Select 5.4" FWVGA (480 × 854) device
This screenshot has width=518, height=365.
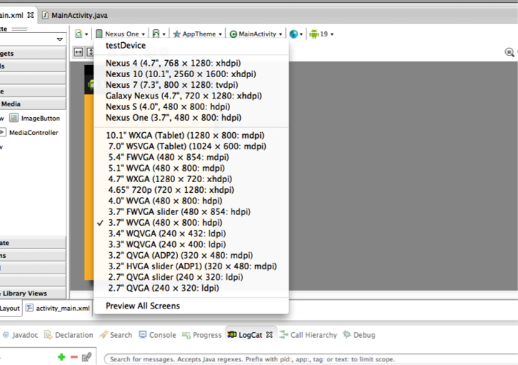click(x=191, y=157)
